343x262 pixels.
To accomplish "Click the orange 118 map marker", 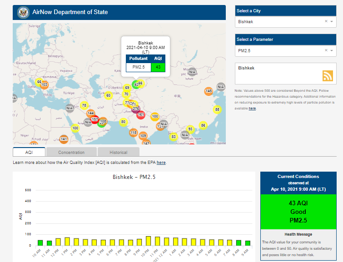I will click(x=133, y=133).
